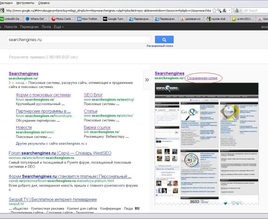Open the first Searchengines result title on left
The width and height of the screenshot is (268, 219).
click(24, 74)
